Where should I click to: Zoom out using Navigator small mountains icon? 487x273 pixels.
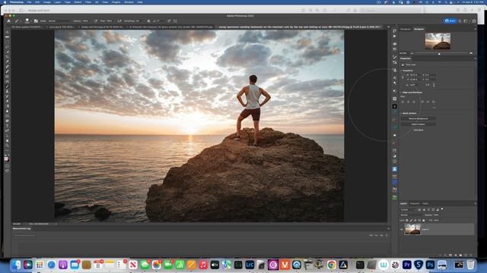pos(412,54)
